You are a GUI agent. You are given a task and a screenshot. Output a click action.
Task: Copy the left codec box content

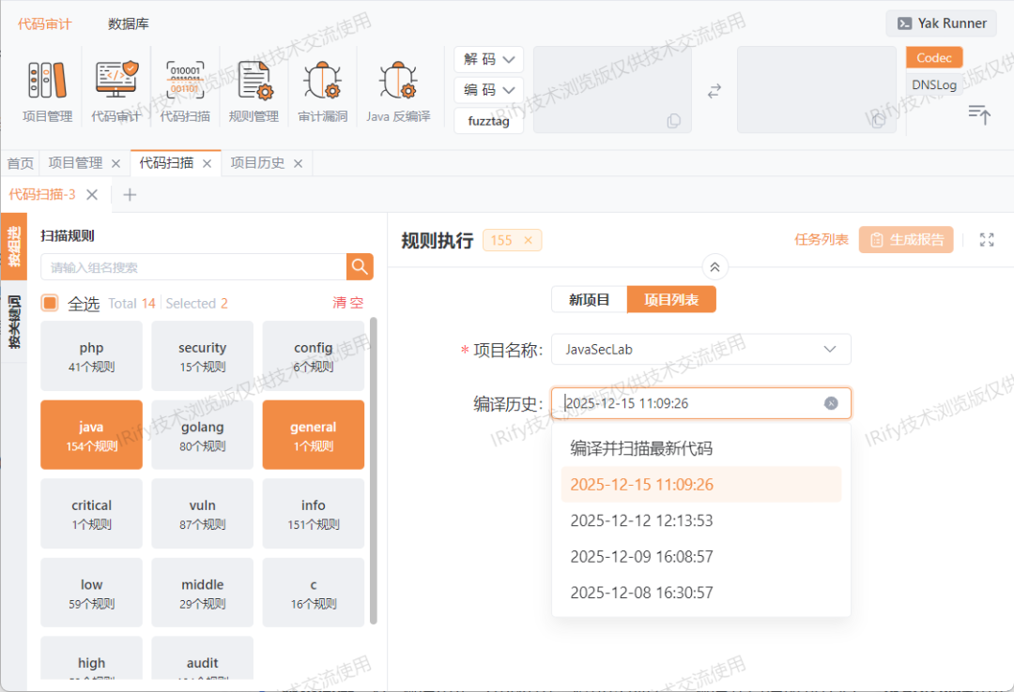tap(673, 121)
